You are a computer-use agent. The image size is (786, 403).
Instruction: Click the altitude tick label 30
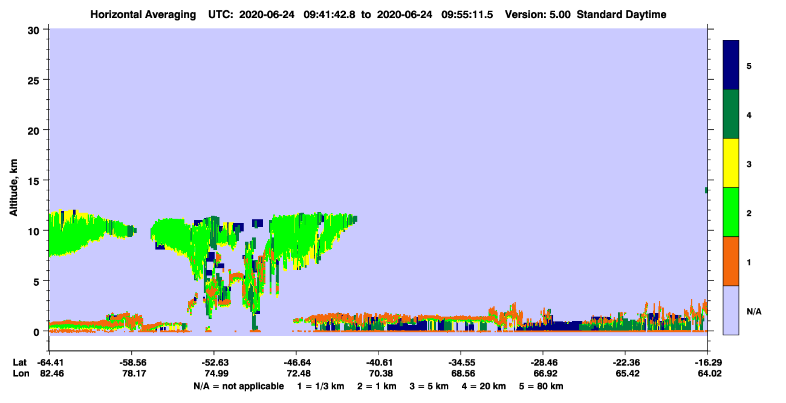[34, 30]
